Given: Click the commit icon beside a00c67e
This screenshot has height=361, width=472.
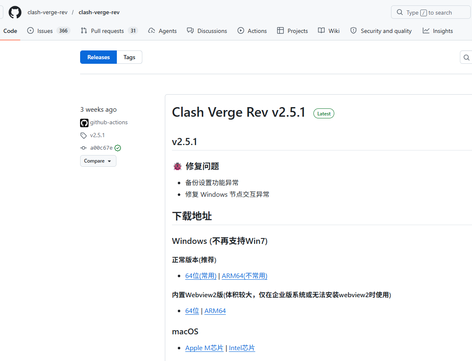Looking at the screenshot, I should coord(83,148).
